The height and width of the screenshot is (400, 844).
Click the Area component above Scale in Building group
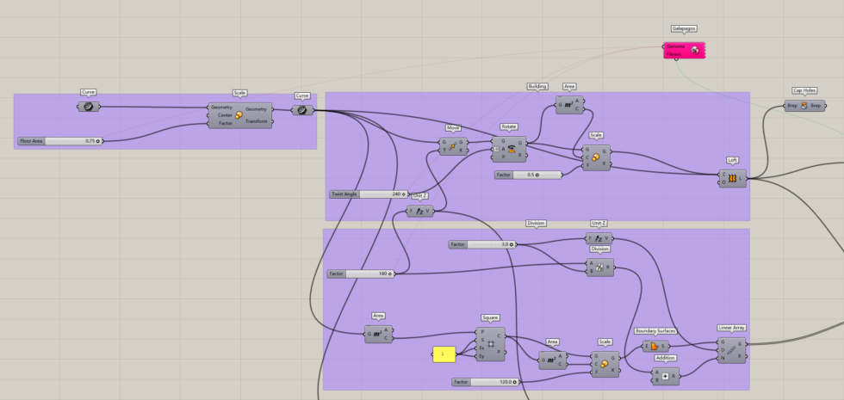click(568, 105)
